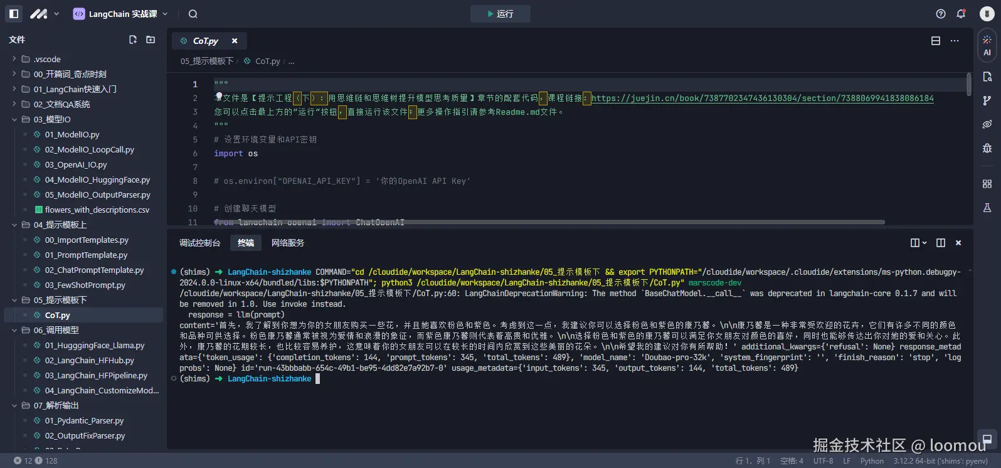Open the AI assistant icon in right sidebar

coord(987,45)
